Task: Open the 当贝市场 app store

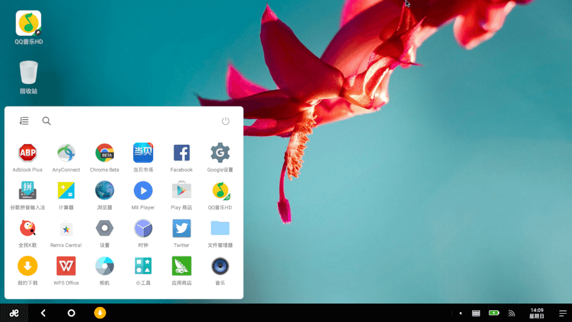Action: pyautogui.click(x=143, y=152)
